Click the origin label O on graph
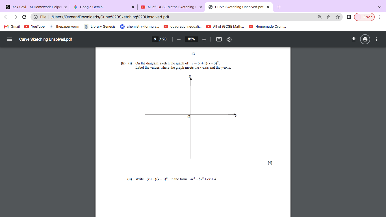Screen dimensions: 386x217 click(x=189, y=117)
